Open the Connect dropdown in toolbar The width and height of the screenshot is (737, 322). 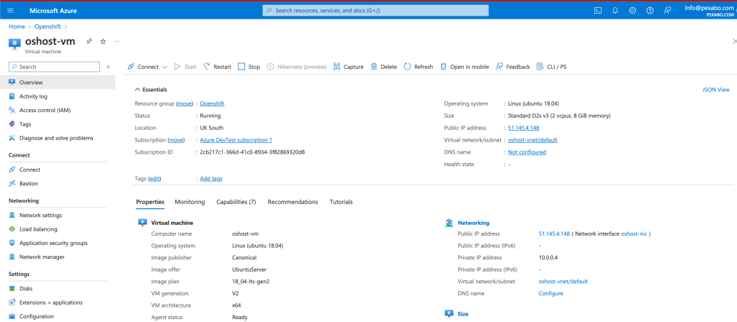[x=147, y=67]
